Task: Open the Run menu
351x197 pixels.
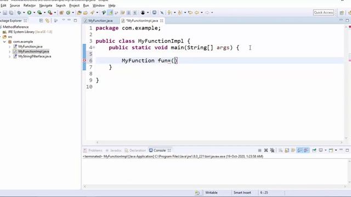Action: [x=86, y=5]
